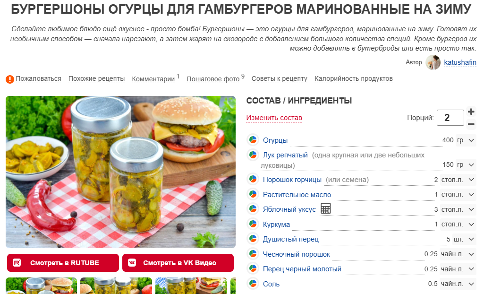This screenshot has height=294, width=484.
Task: Watch the video via Смотреть в RUTUBE
Action: (63, 263)
